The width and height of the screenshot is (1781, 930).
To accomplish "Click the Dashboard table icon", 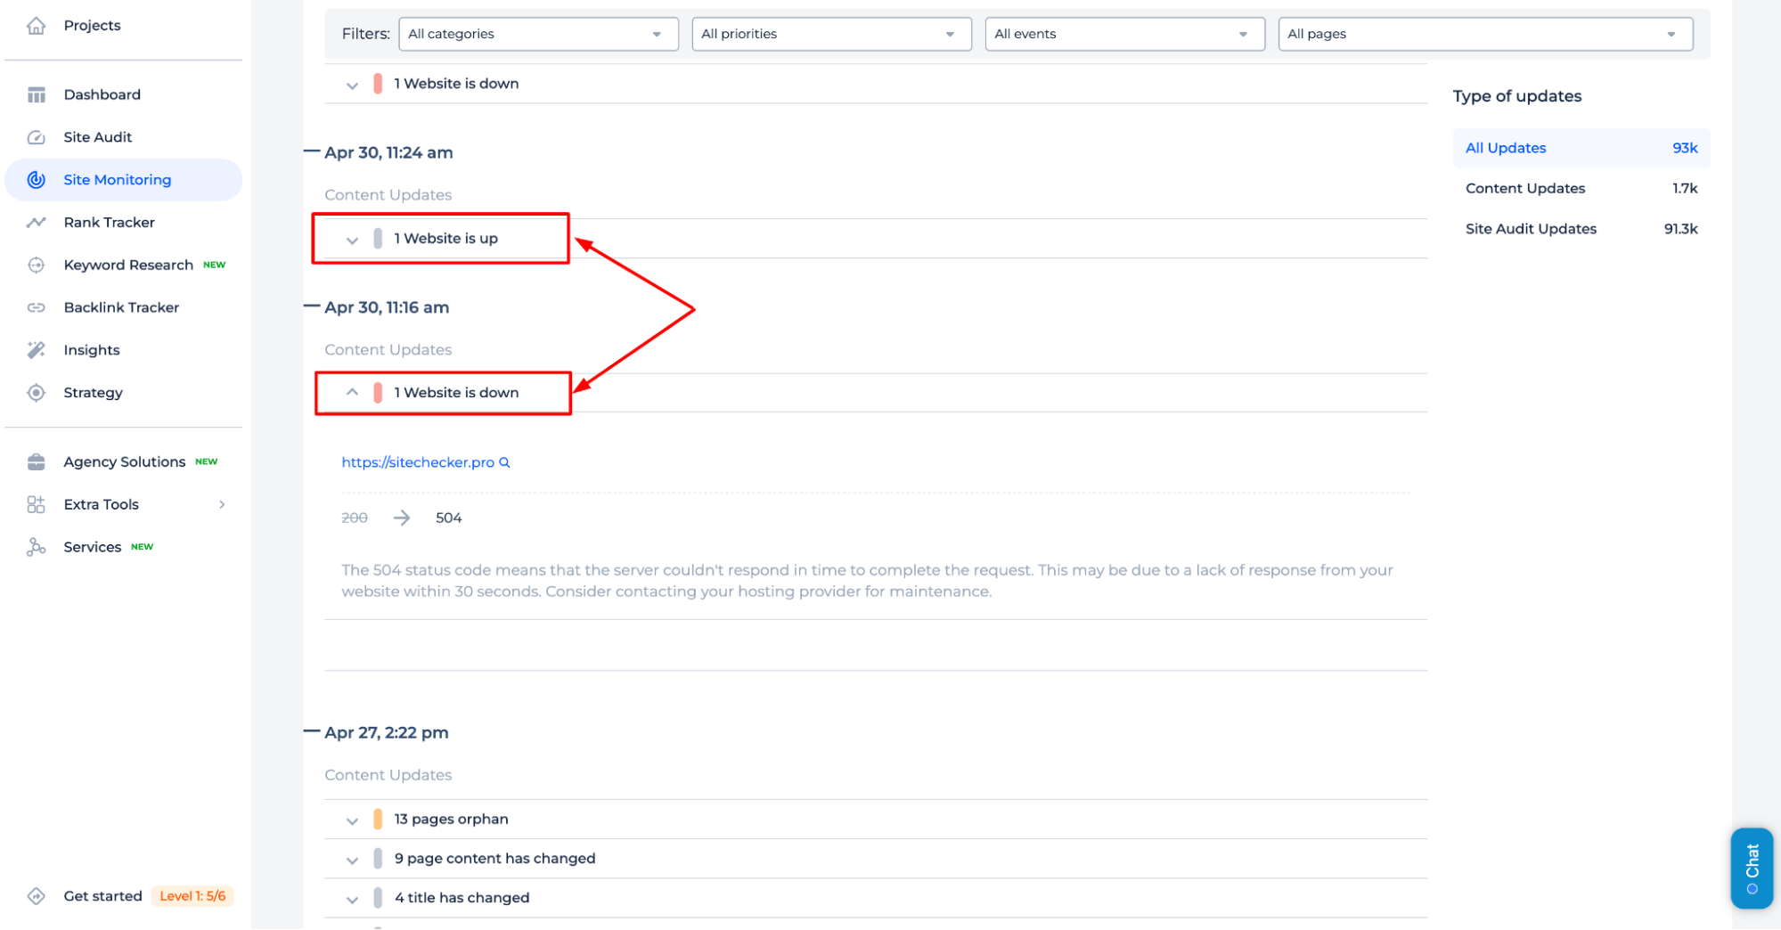I will coord(36,94).
